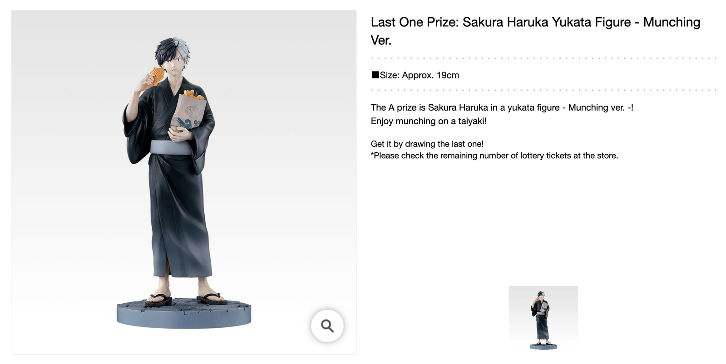726x364 pixels.
Task: Click the 'Size: Approx. 19cm' text
Action: pos(419,75)
